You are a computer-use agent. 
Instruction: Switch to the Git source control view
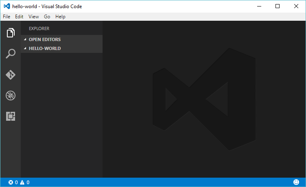click(x=11, y=75)
